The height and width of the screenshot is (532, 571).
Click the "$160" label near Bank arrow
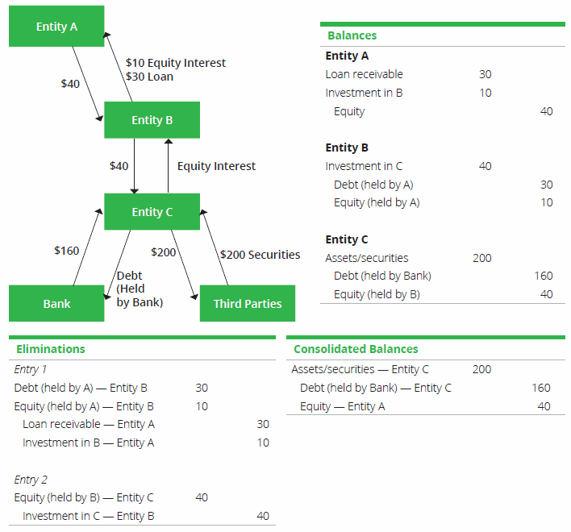pos(66,251)
